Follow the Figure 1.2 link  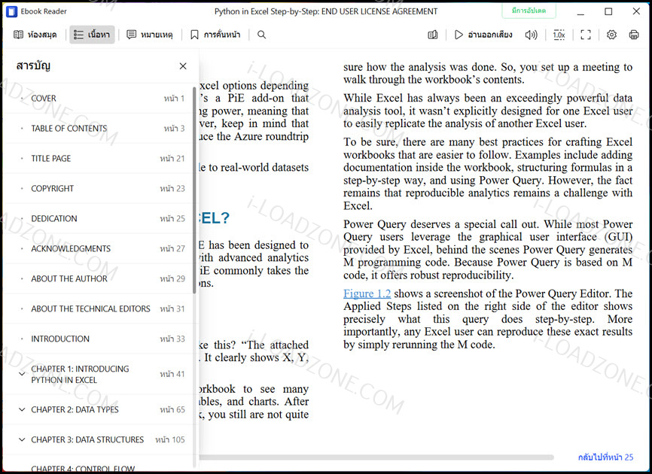367,293
